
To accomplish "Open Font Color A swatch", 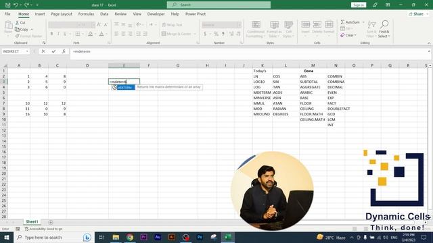I will point(101,34).
